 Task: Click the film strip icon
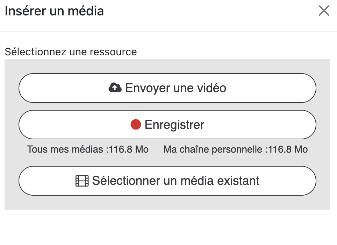(82, 181)
